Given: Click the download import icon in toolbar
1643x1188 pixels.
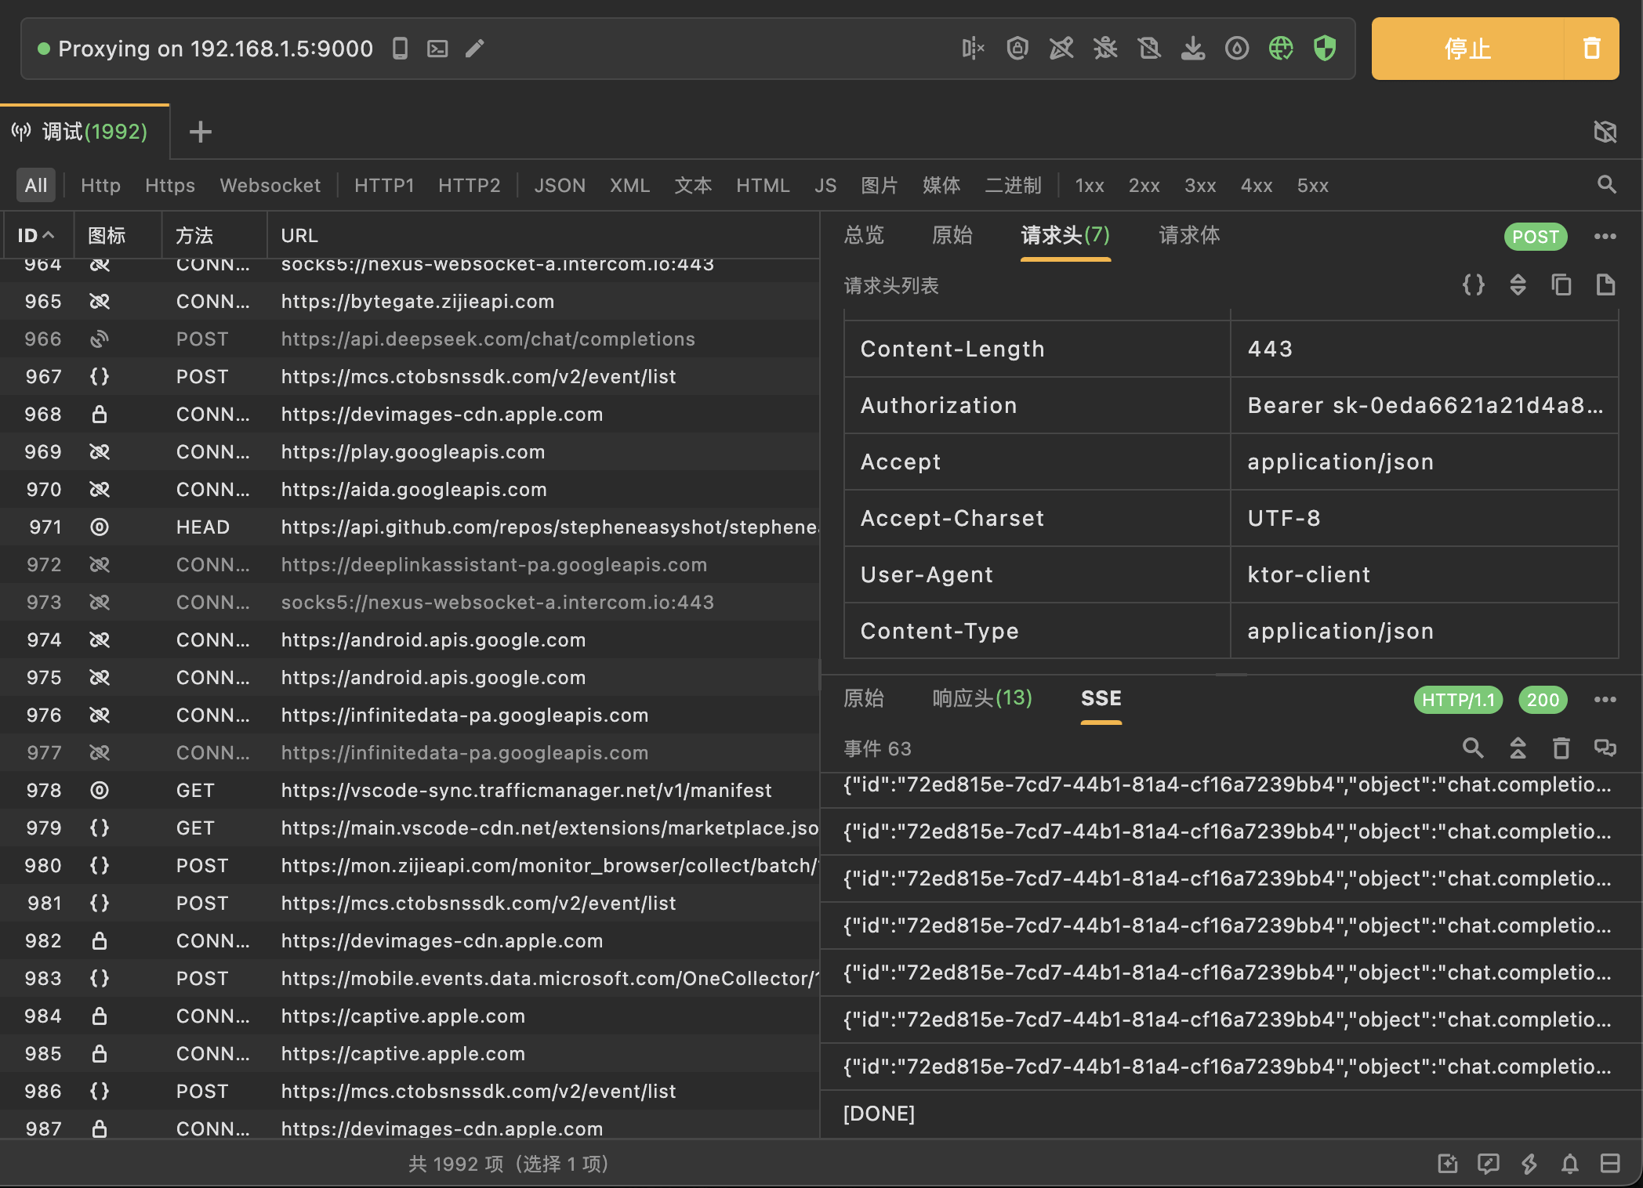Looking at the screenshot, I should 1193,49.
